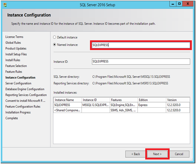
Task: Select Database Engine Configuration step
Action: (x=25, y=89)
